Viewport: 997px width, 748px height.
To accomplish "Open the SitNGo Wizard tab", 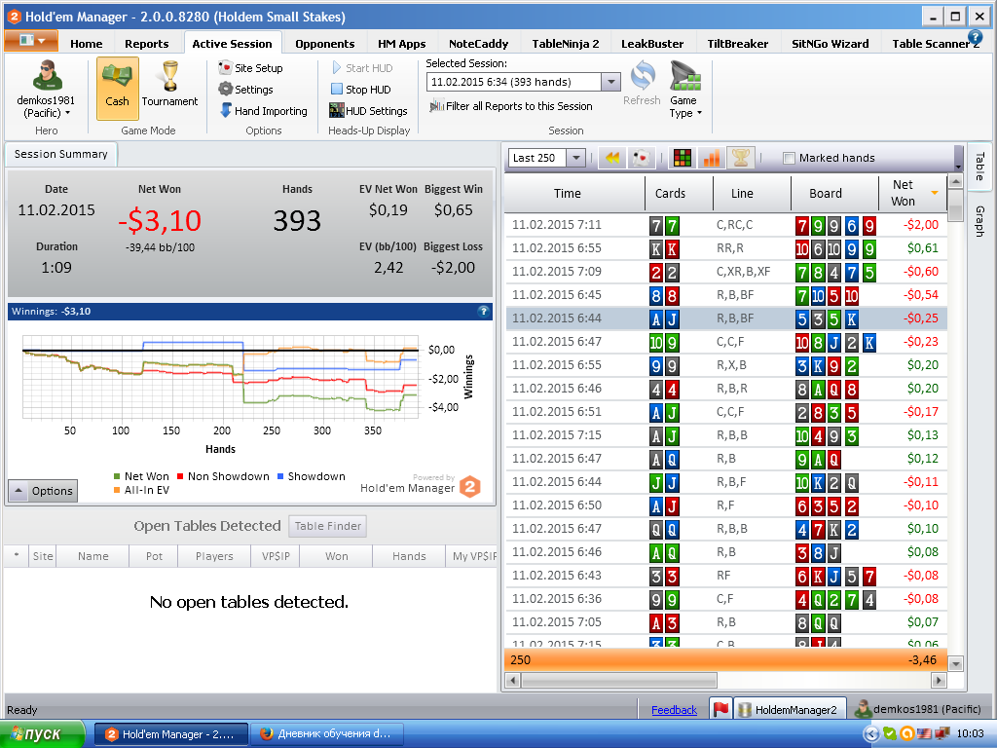I will (831, 44).
